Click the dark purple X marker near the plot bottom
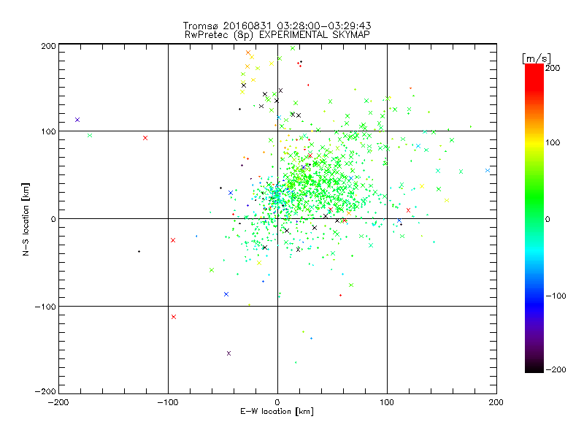The width and height of the screenshot is (584, 438). [228, 353]
